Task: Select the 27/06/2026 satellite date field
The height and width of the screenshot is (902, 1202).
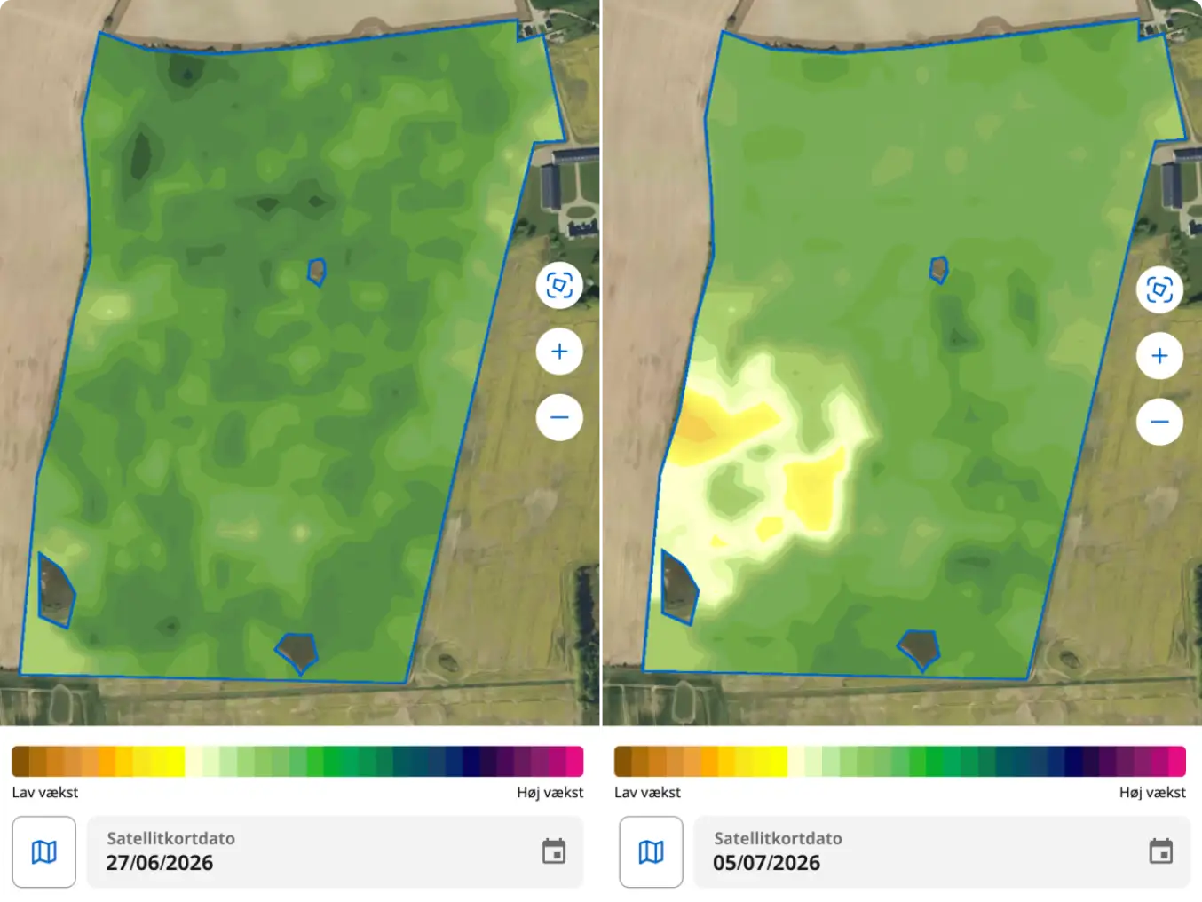Action: 335,852
